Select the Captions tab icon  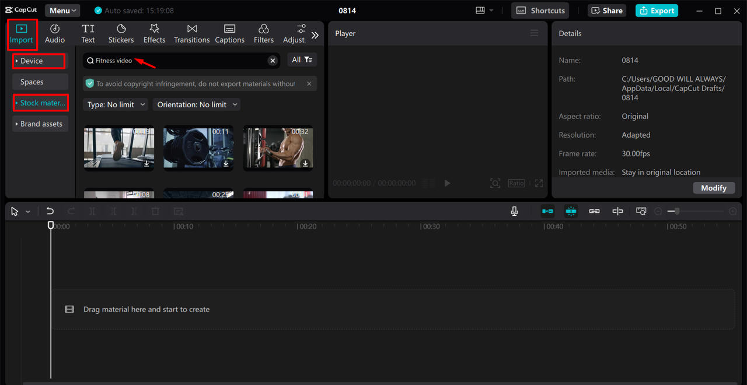coord(229,34)
